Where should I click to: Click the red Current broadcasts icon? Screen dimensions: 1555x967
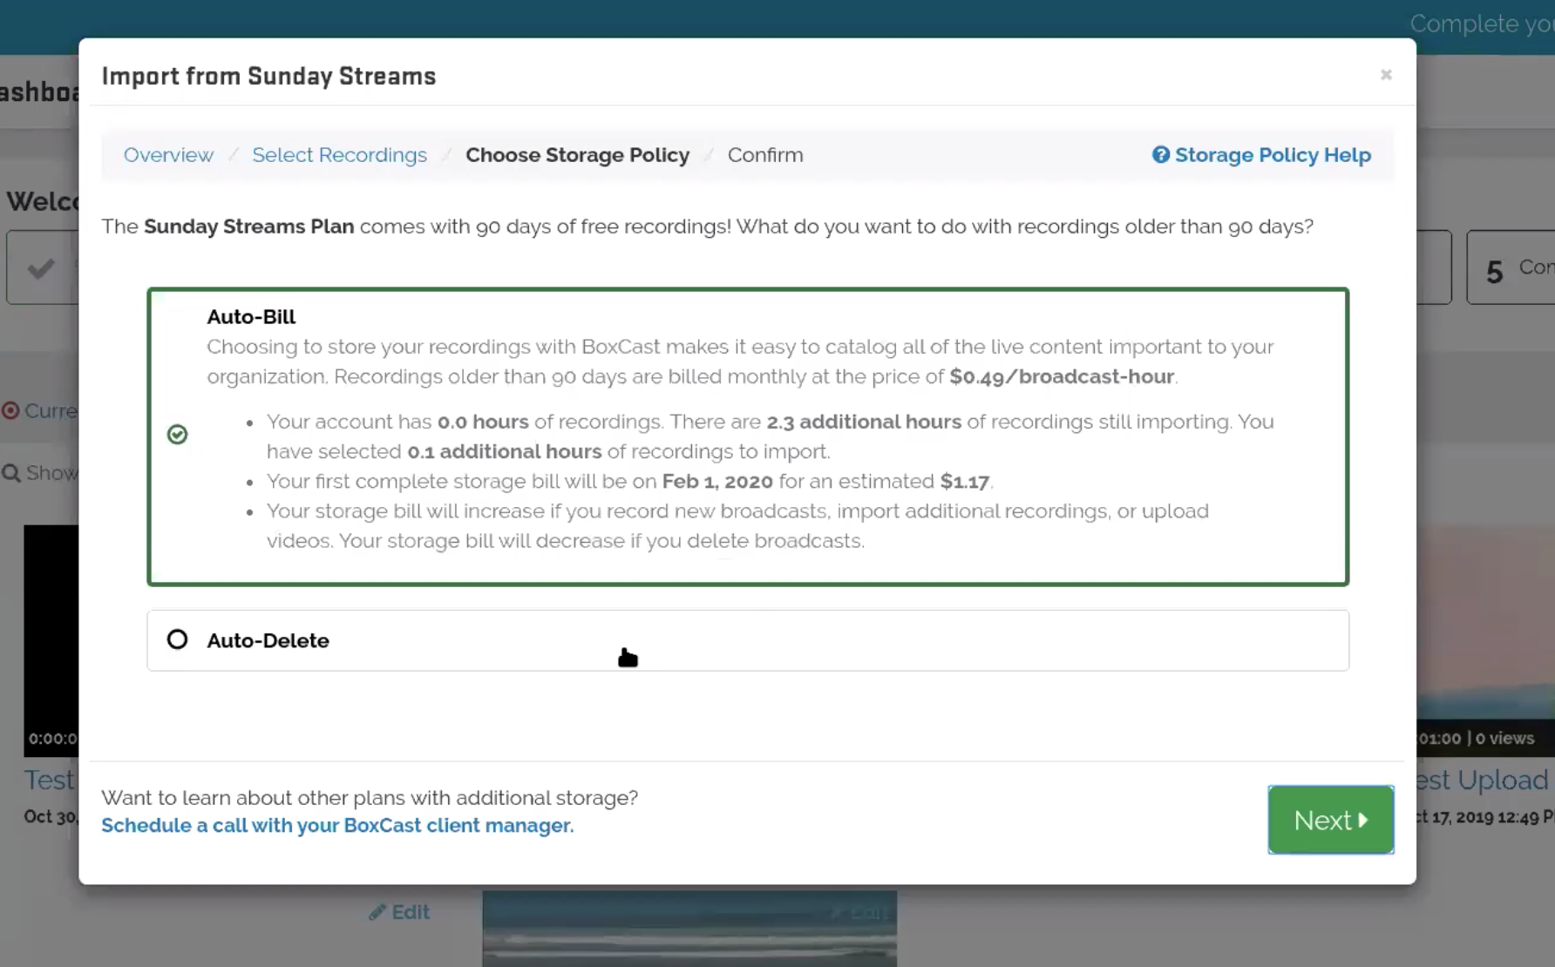pyautogui.click(x=10, y=410)
